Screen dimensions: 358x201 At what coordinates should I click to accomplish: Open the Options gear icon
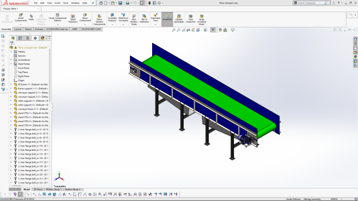[159, 3]
